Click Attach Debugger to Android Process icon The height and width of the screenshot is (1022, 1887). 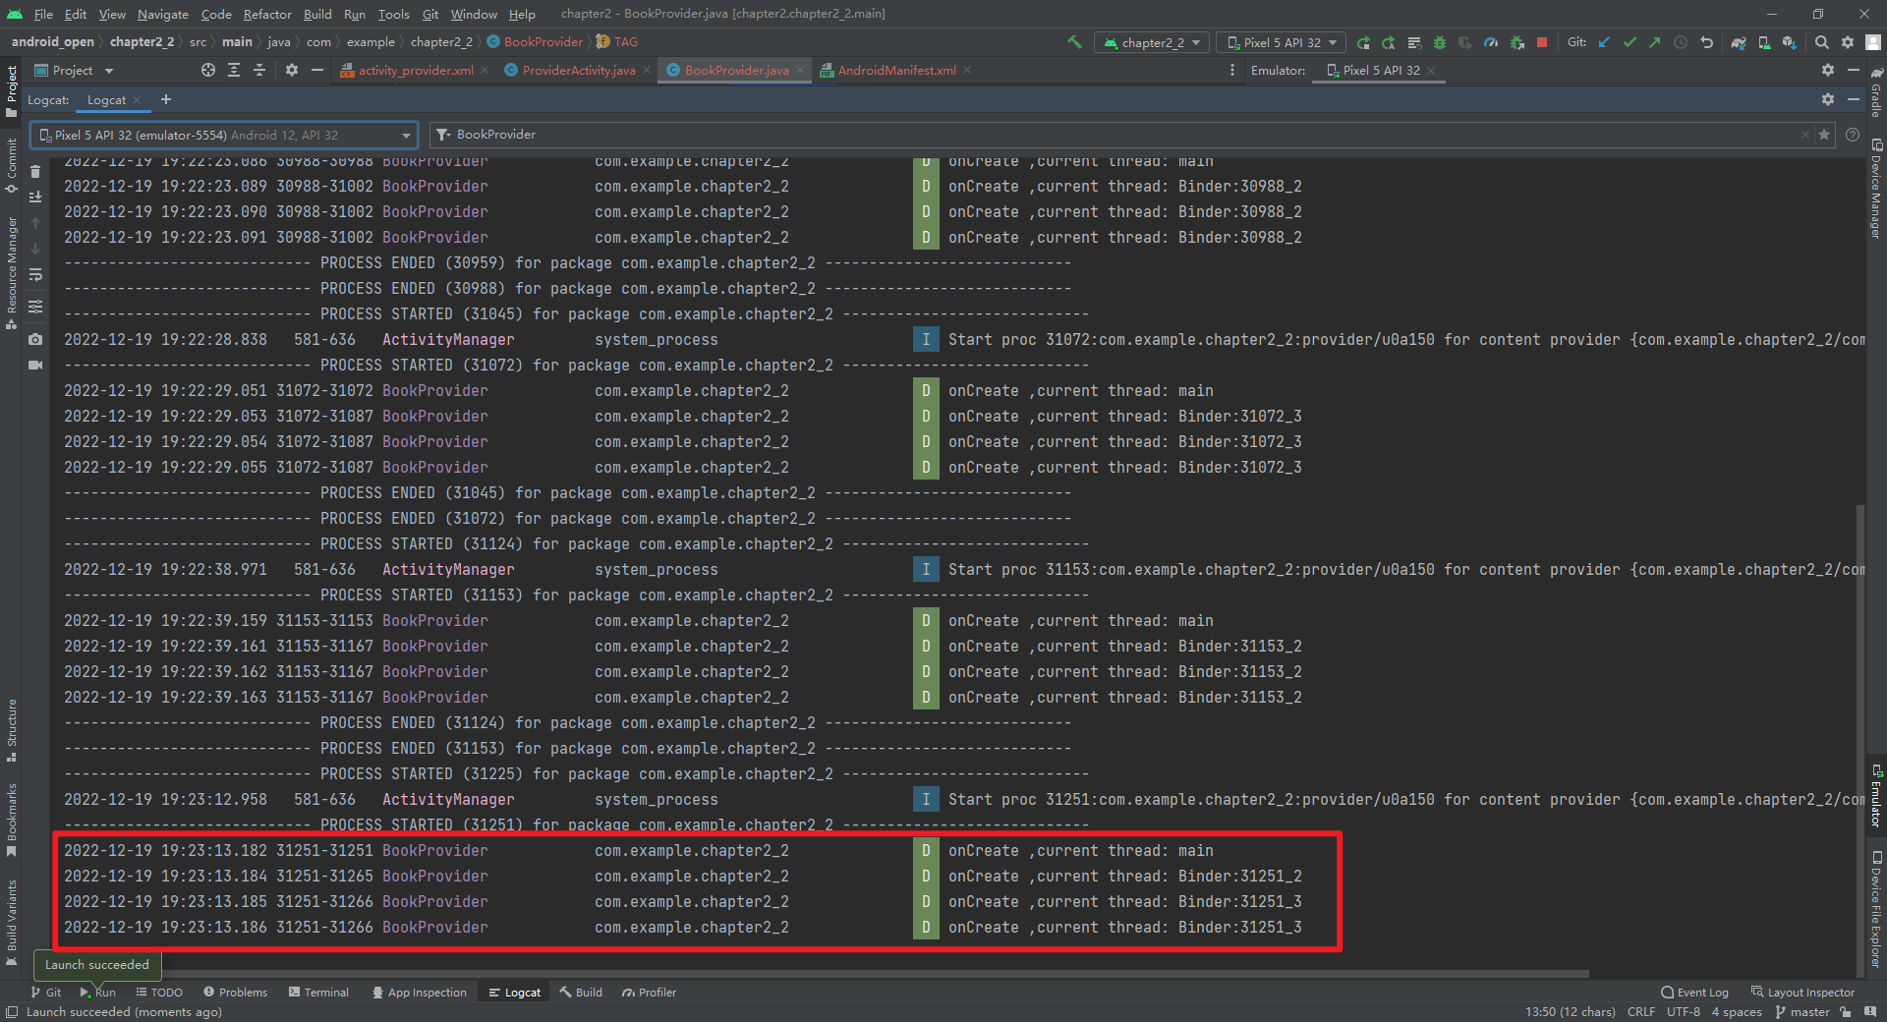point(1516,42)
